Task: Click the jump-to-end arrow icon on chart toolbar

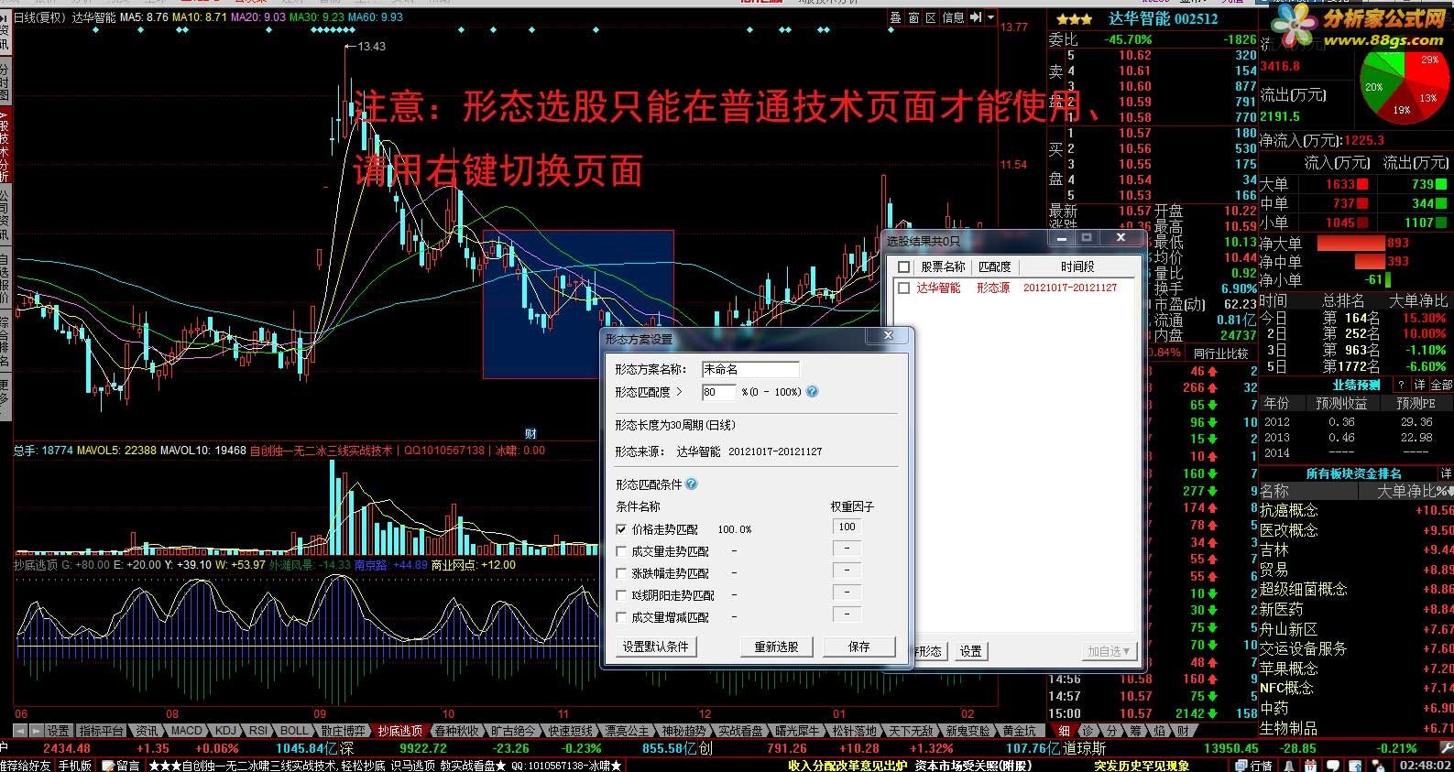Action: click(976, 17)
